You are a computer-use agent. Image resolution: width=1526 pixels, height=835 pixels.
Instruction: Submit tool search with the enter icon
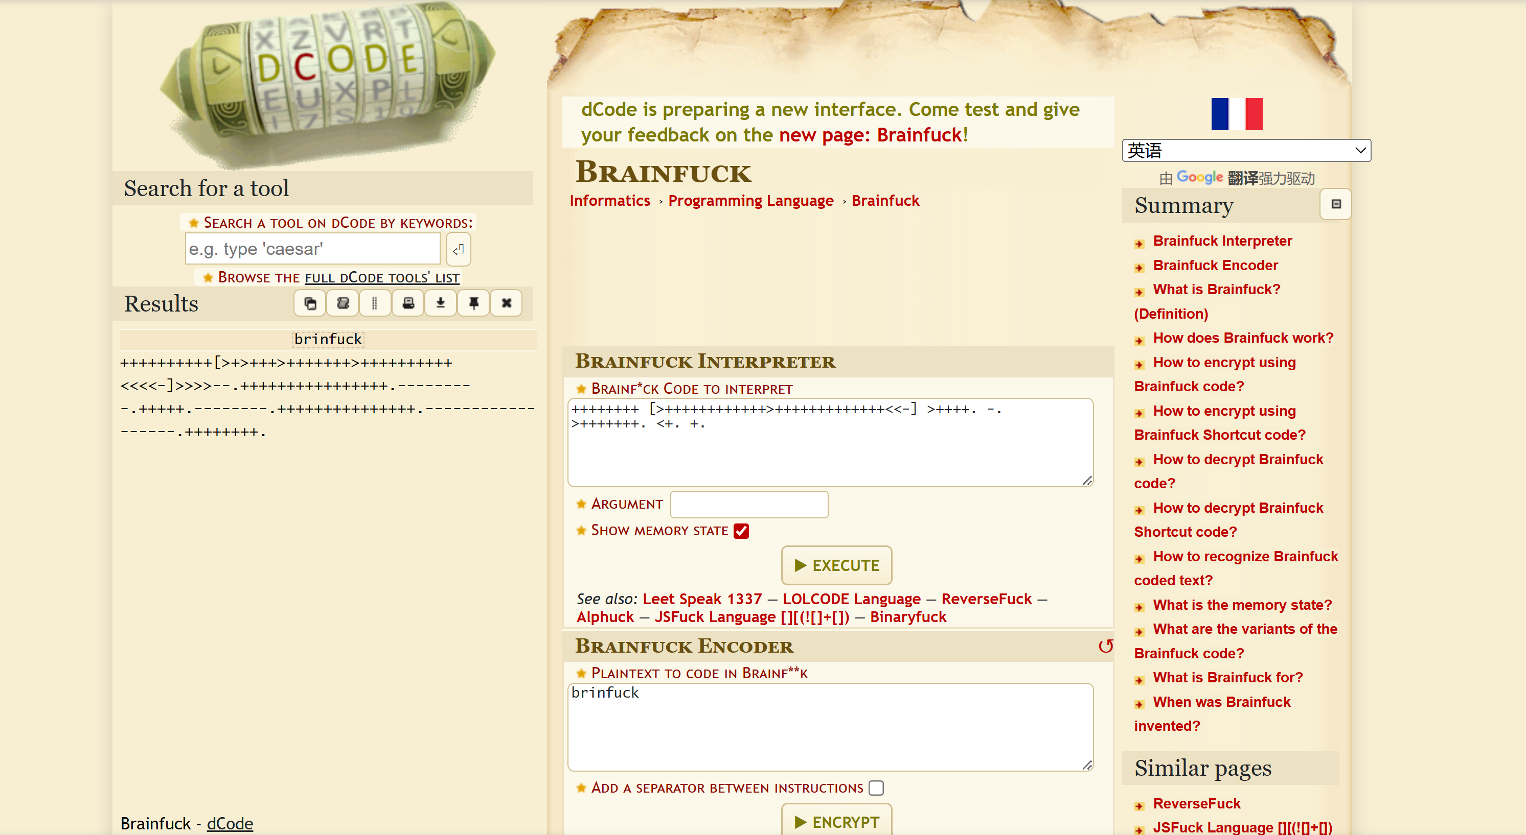pos(459,250)
